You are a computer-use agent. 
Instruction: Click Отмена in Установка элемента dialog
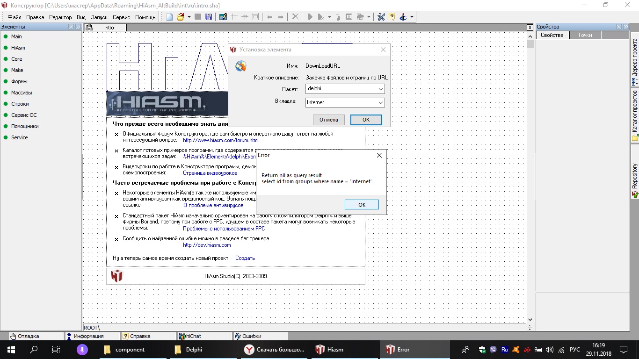point(329,120)
